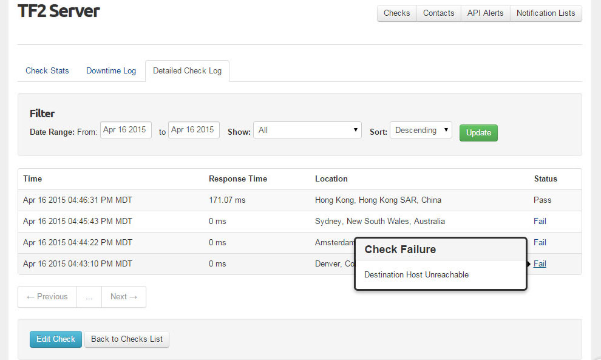
Task: Switch to the Check Stats tab
Action: pyautogui.click(x=47, y=70)
